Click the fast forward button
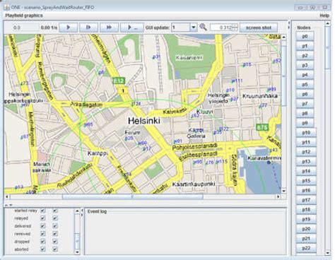 [x=109, y=28]
